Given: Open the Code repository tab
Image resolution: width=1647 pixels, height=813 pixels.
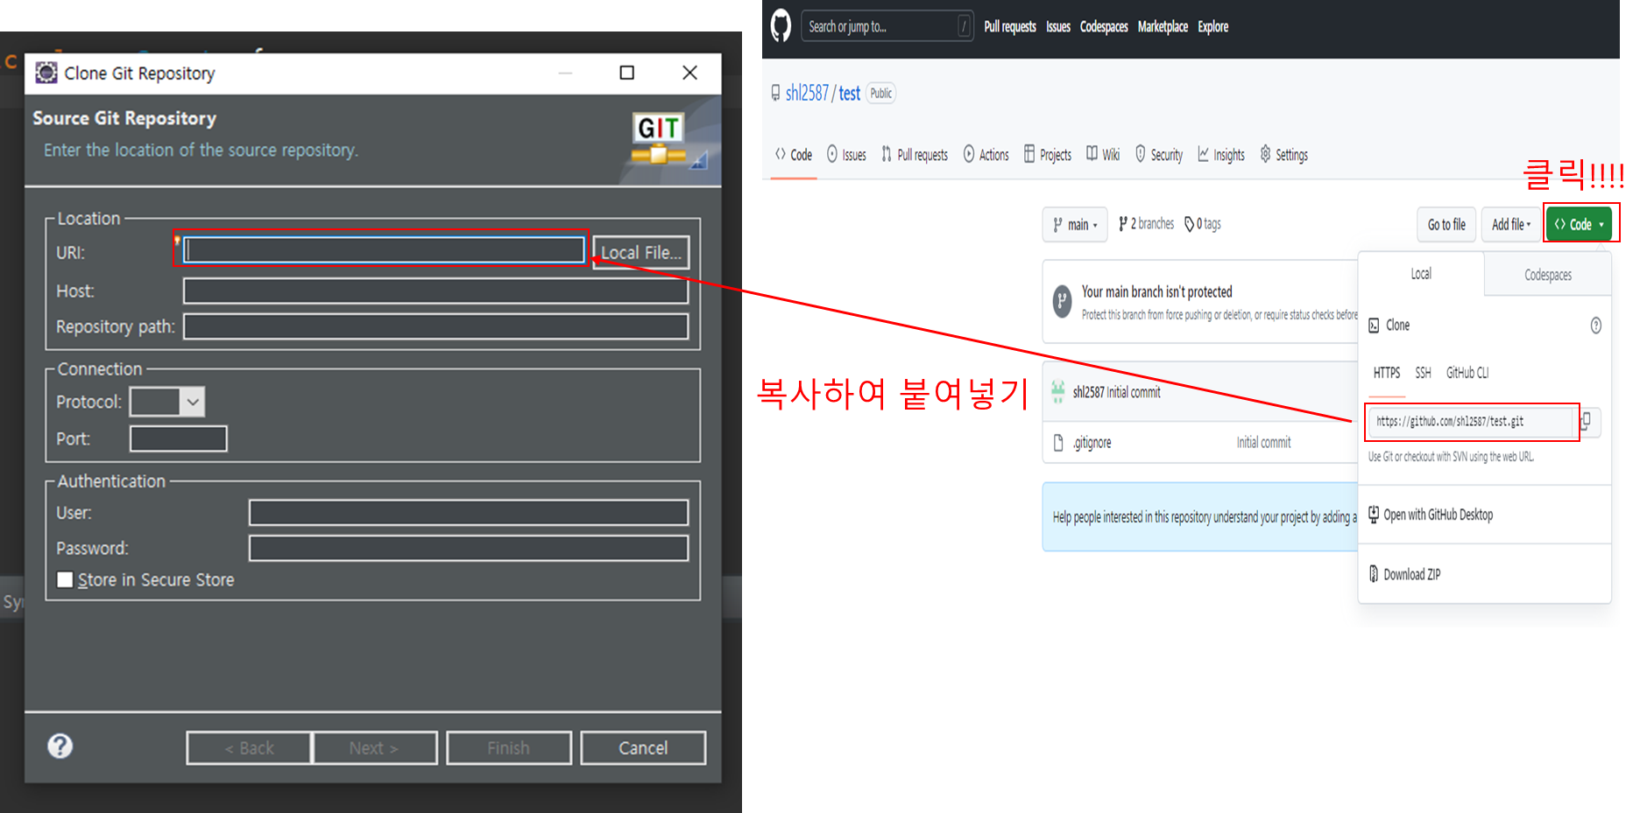Looking at the screenshot, I should point(794,155).
